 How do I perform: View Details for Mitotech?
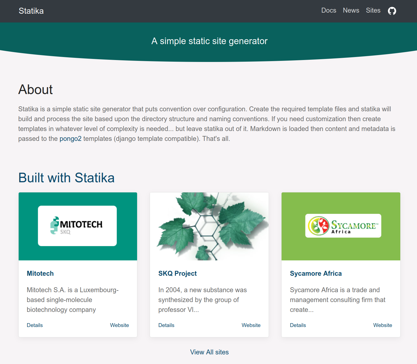tap(35, 325)
